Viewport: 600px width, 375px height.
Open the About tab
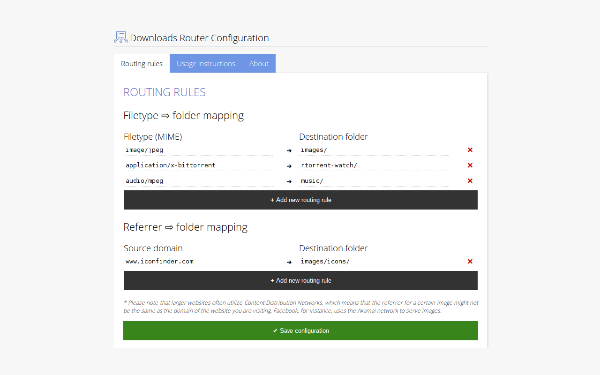click(259, 63)
